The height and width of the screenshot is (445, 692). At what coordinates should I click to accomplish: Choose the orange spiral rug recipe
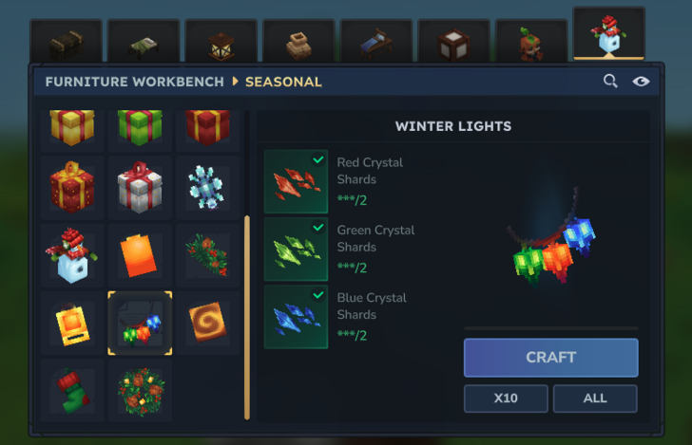click(x=207, y=323)
